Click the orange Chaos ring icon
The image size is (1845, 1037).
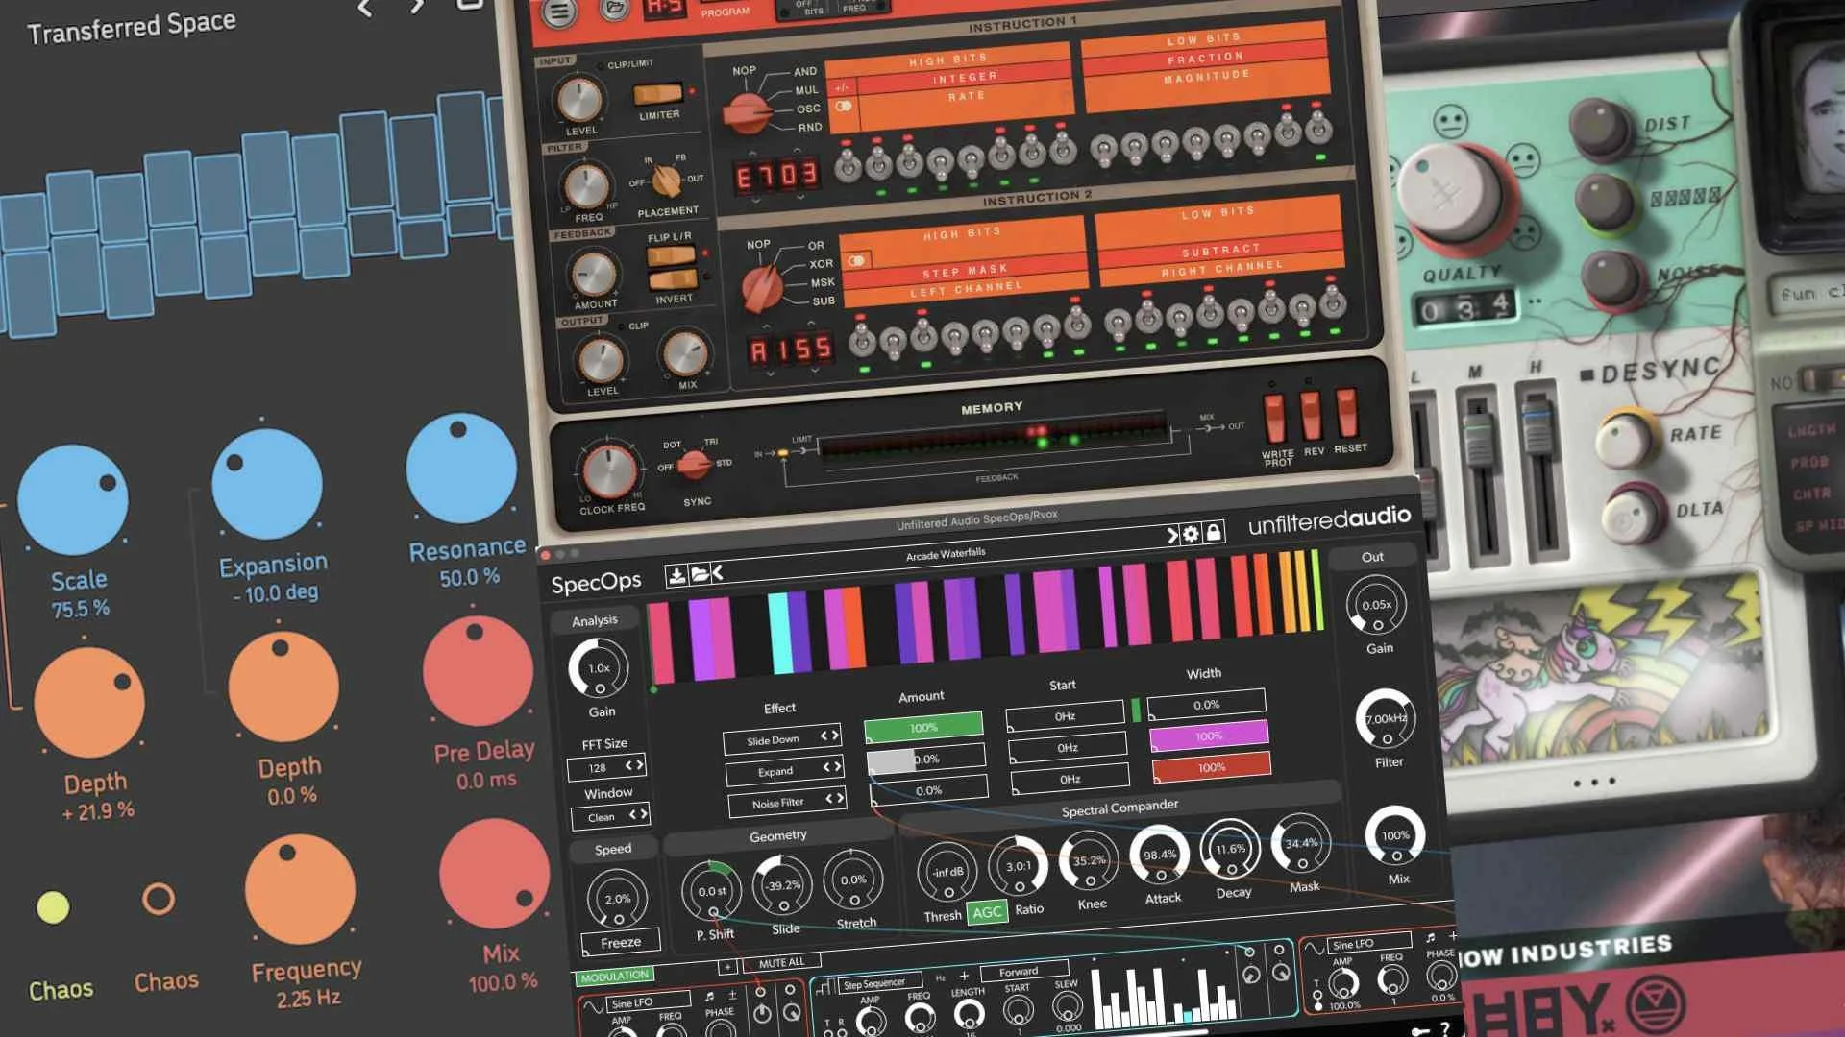159,899
